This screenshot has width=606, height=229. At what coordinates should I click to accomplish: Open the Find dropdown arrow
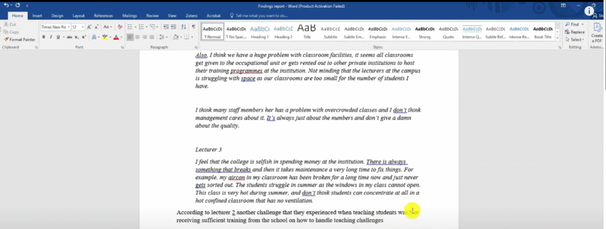click(583, 24)
